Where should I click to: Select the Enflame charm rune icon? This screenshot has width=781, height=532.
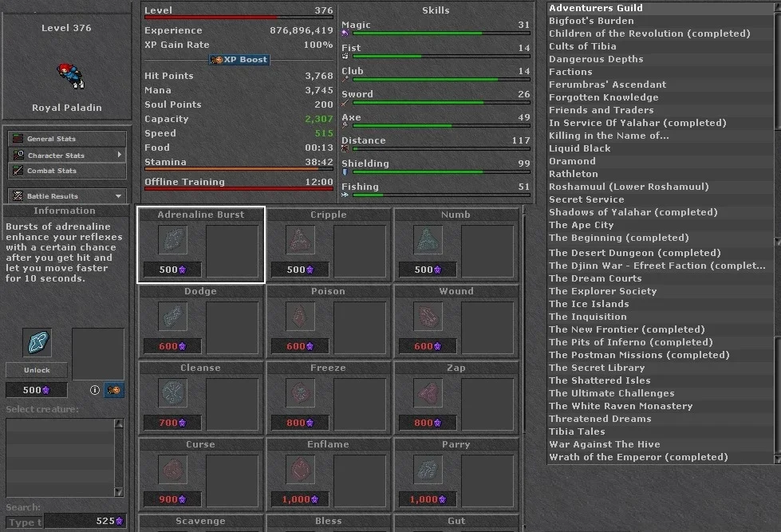pos(300,470)
